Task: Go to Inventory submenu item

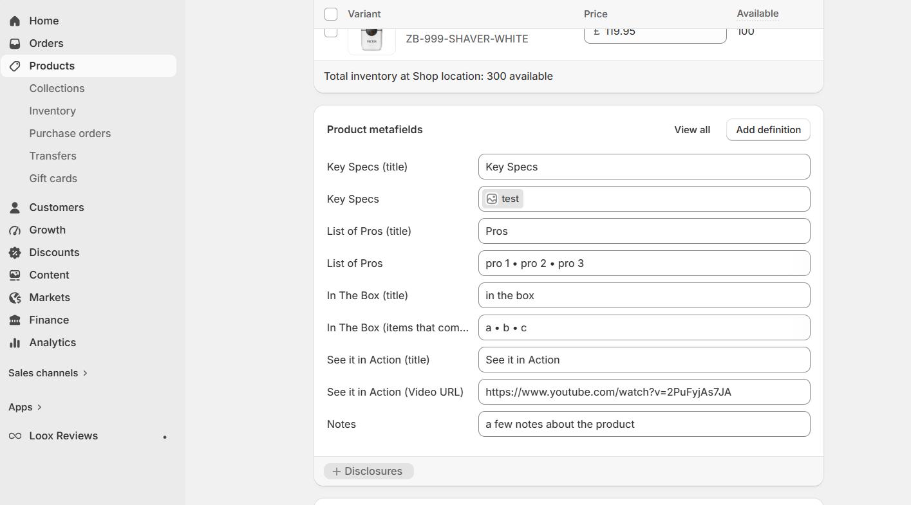Action: coord(52,111)
